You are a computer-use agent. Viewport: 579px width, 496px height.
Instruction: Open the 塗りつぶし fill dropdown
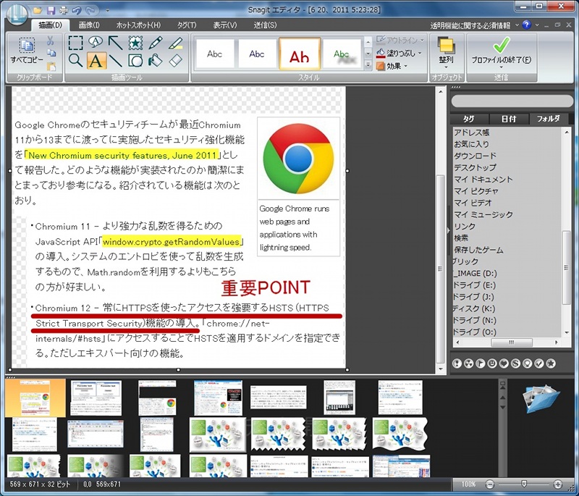[399, 53]
